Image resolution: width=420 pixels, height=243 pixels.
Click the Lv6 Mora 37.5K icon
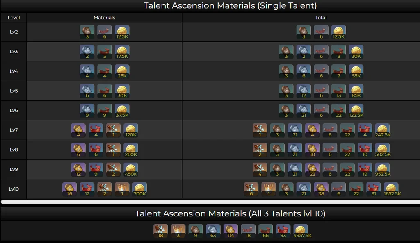(x=122, y=111)
